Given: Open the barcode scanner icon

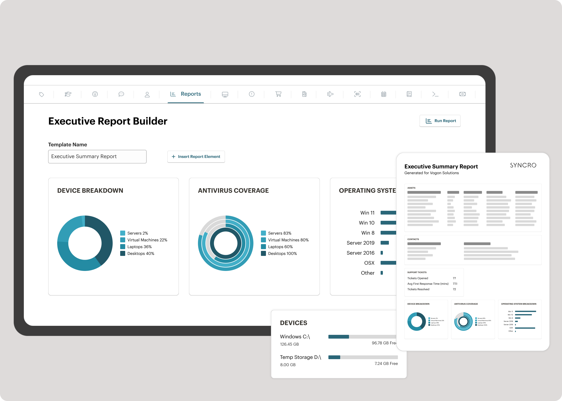Looking at the screenshot, I should coord(357,94).
